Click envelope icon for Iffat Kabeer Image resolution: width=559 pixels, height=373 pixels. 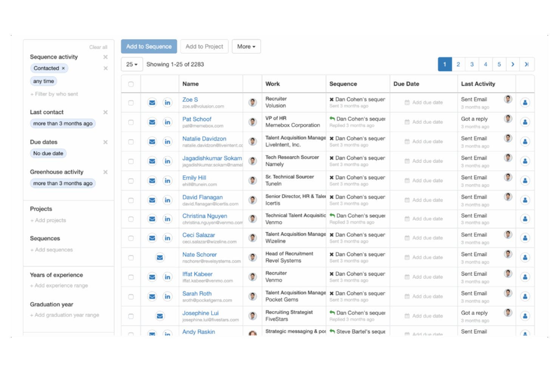(x=152, y=277)
